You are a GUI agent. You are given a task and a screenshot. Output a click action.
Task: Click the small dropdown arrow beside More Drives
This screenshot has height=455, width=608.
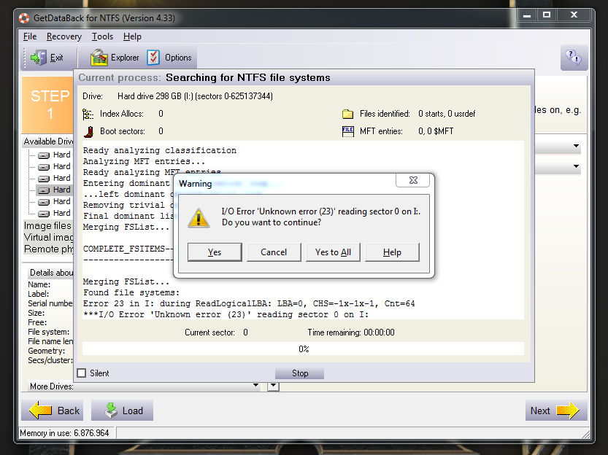point(274,386)
